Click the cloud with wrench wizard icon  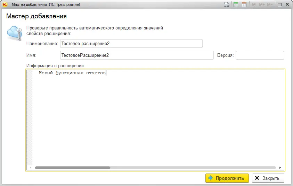(15, 33)
